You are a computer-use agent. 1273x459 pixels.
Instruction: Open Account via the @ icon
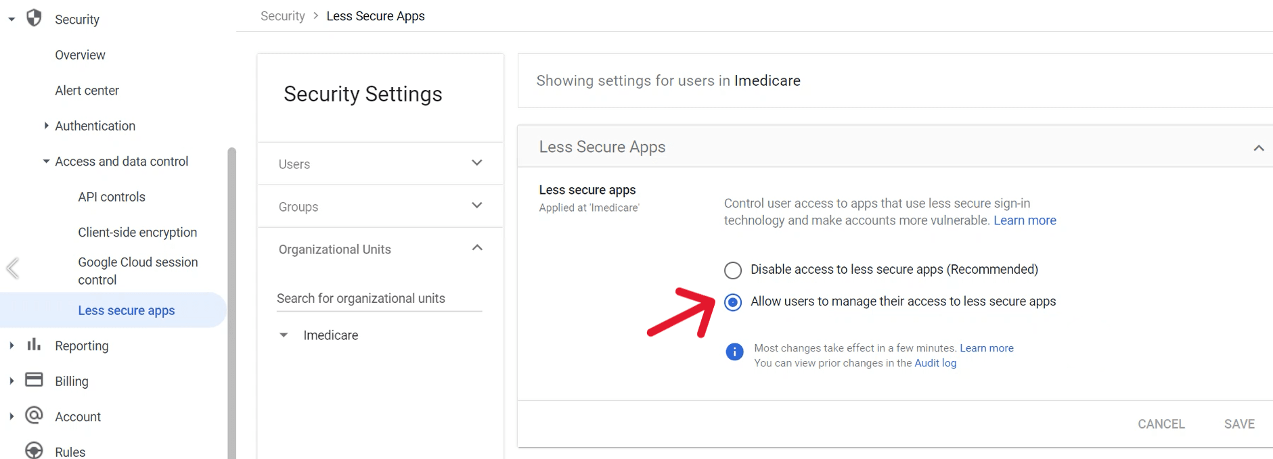click(34, 415)
